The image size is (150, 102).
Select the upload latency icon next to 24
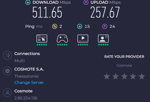105,26
